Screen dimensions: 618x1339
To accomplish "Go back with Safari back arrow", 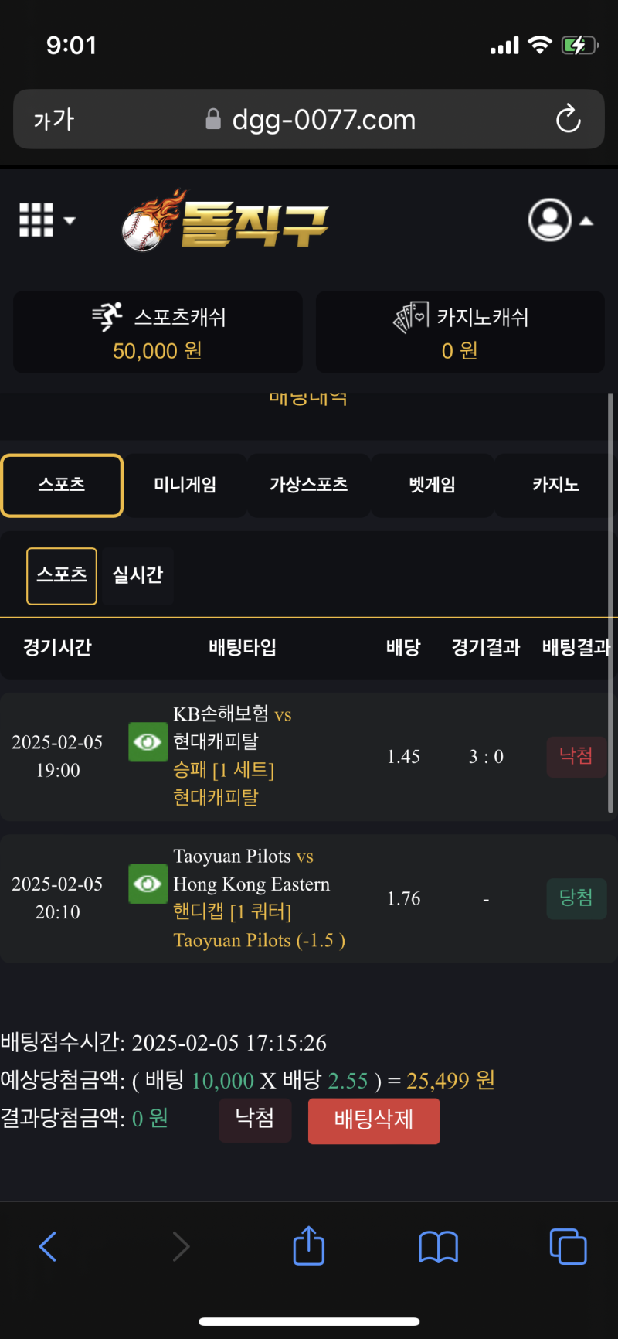I will click(48, 1246).
